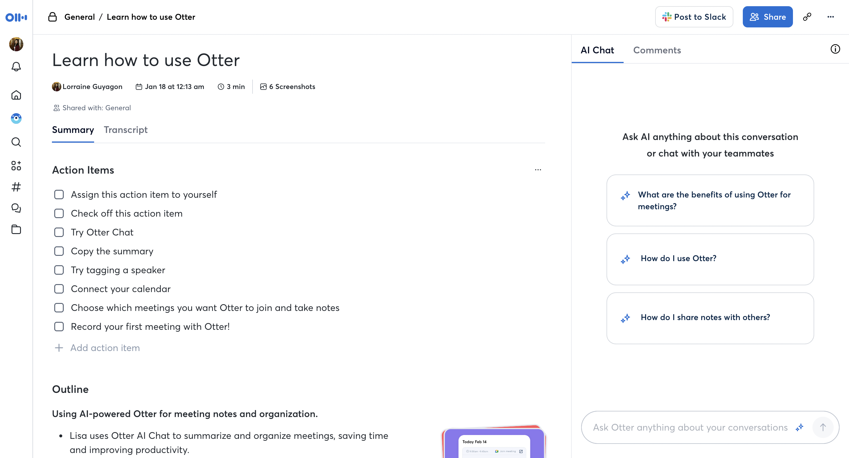Check 'Choose which meetings' action item checkbox

coord(59,307)
